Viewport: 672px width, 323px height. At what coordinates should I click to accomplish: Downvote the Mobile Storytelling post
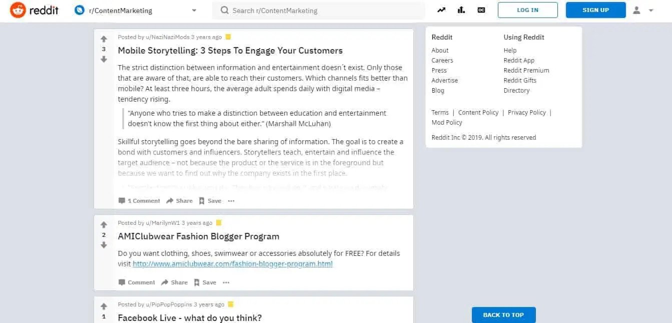pos(104,59)
